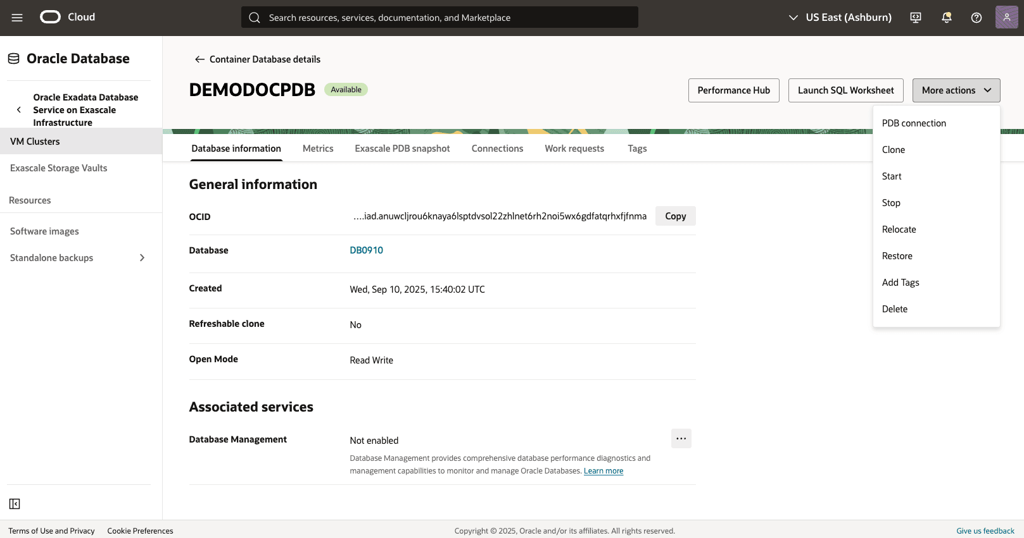The width and height of the screenshot is (1024, 538).
Task: Open the Tags tab
Action: (x=637, y=149)
